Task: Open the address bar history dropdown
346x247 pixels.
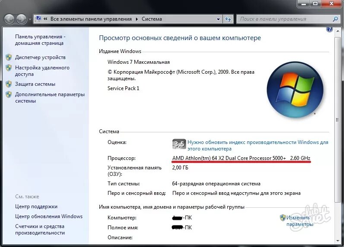Action: coord(218,19)
